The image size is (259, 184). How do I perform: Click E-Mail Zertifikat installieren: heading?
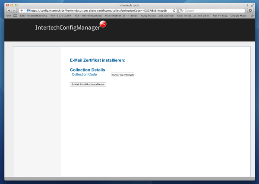tap(98, 60)
